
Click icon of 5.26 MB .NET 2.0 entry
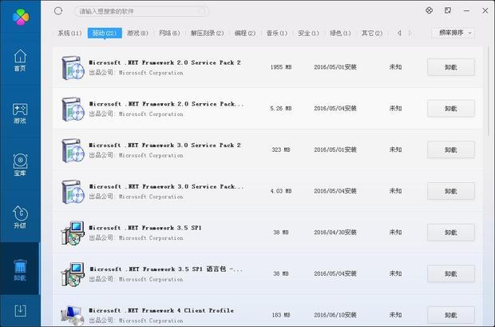tap(73, 109)
